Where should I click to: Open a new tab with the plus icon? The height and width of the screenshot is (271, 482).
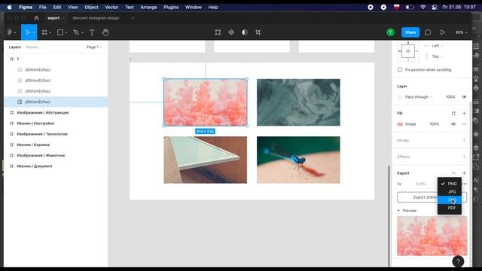[x=133, y=18]
